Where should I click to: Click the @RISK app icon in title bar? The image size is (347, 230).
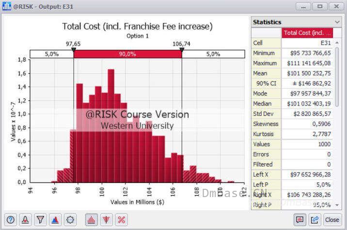coord(7,6)
